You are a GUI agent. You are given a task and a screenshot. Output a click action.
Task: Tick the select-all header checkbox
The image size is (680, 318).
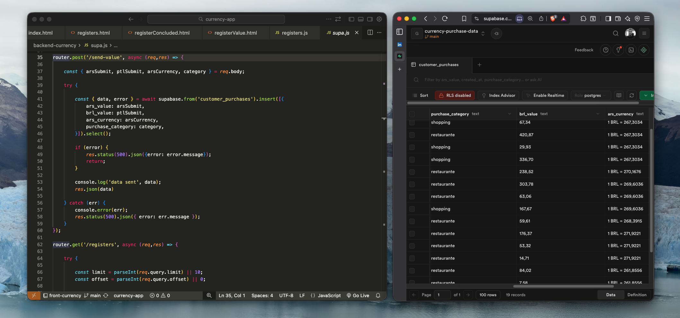point(412,114)
